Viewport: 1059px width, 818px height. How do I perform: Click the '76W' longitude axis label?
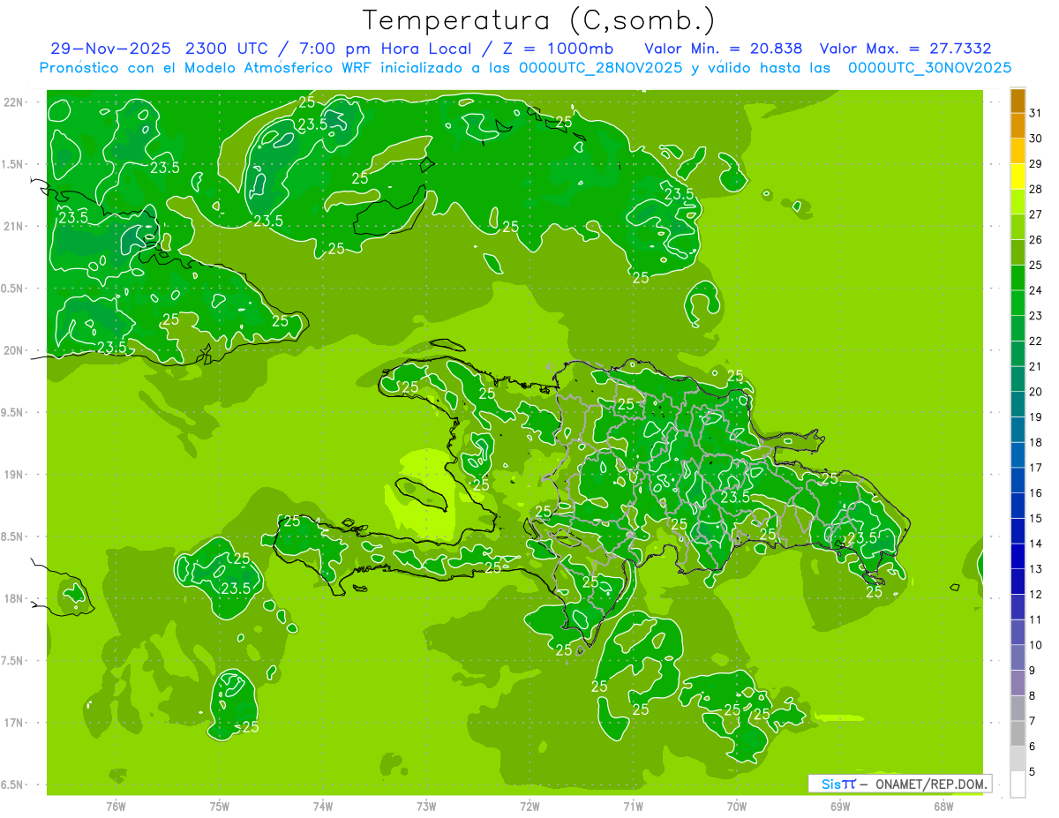116,806
